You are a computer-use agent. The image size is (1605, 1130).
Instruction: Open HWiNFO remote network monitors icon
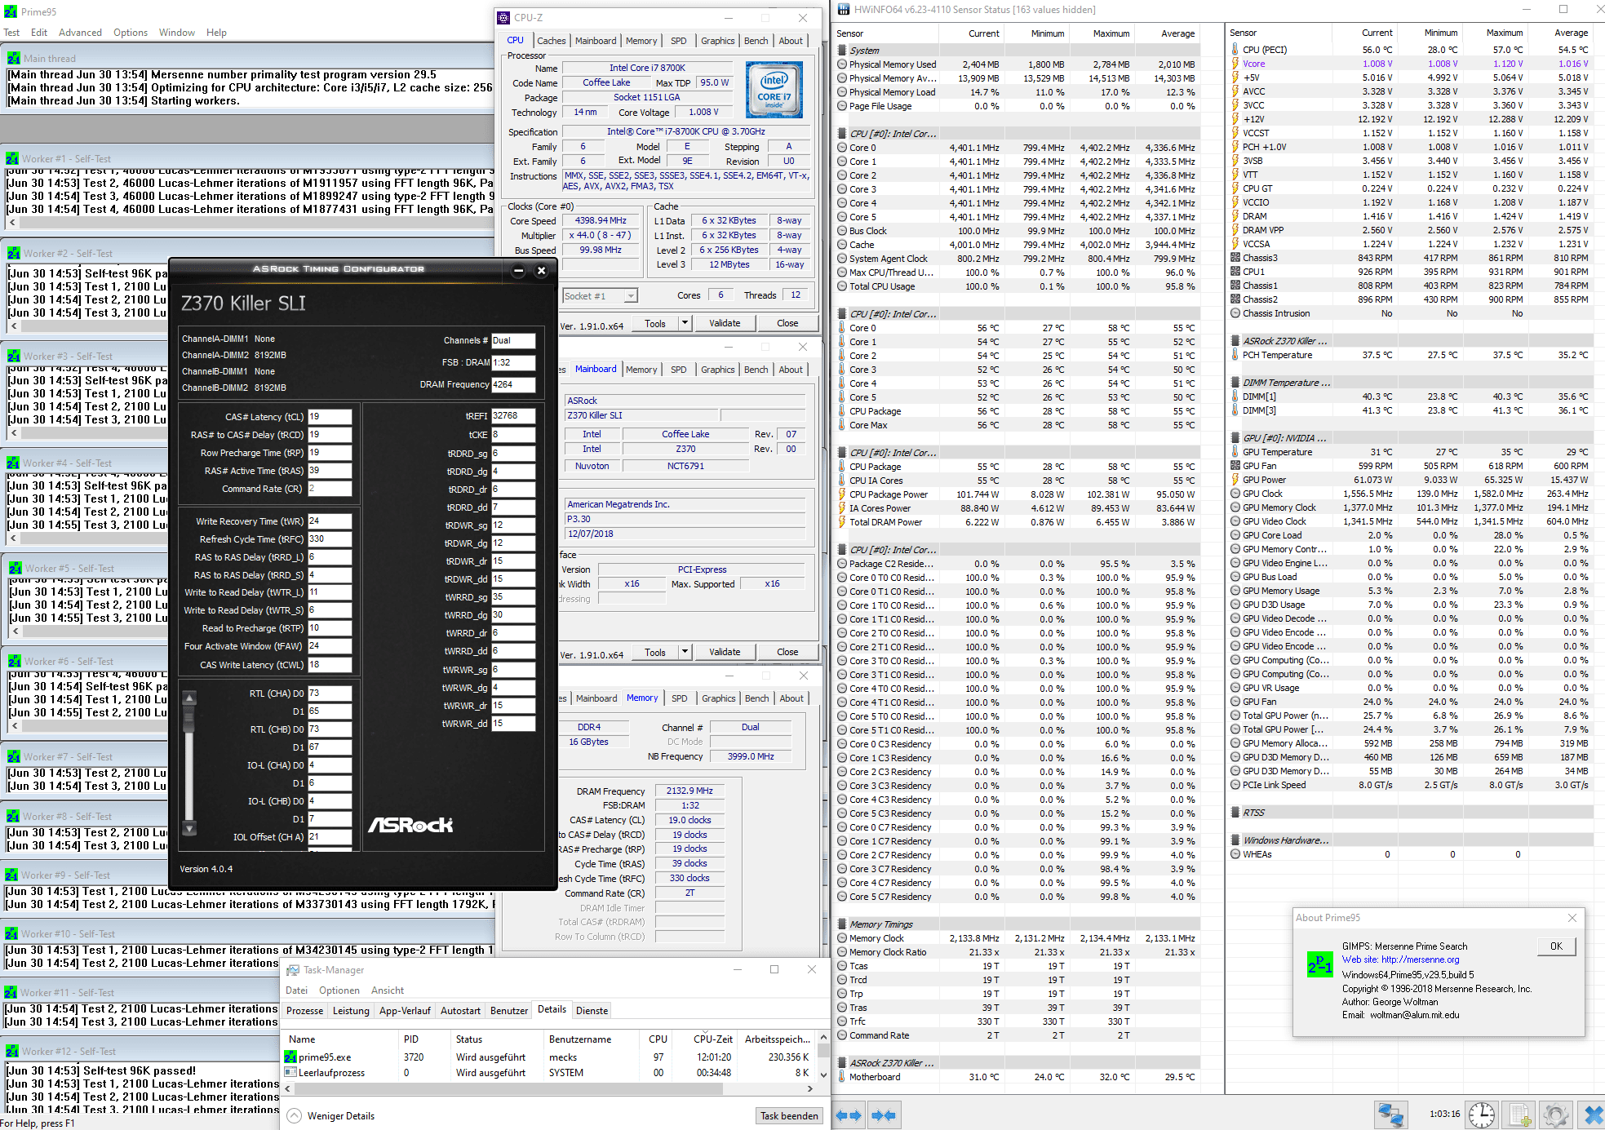(x=1390, y=1114)
